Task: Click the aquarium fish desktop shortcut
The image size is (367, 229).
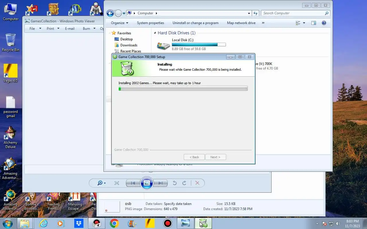Action: (75, 9)
